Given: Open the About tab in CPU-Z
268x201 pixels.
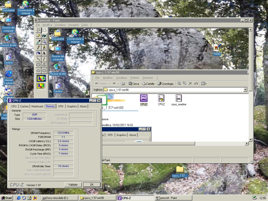Looking at the screenshot, I should click(x=83, y=106).
